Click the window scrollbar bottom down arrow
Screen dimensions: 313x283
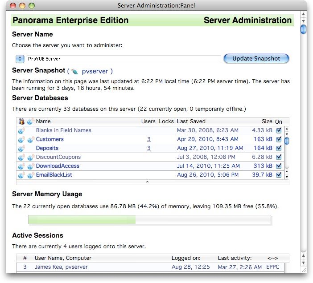tap(303, 263)
